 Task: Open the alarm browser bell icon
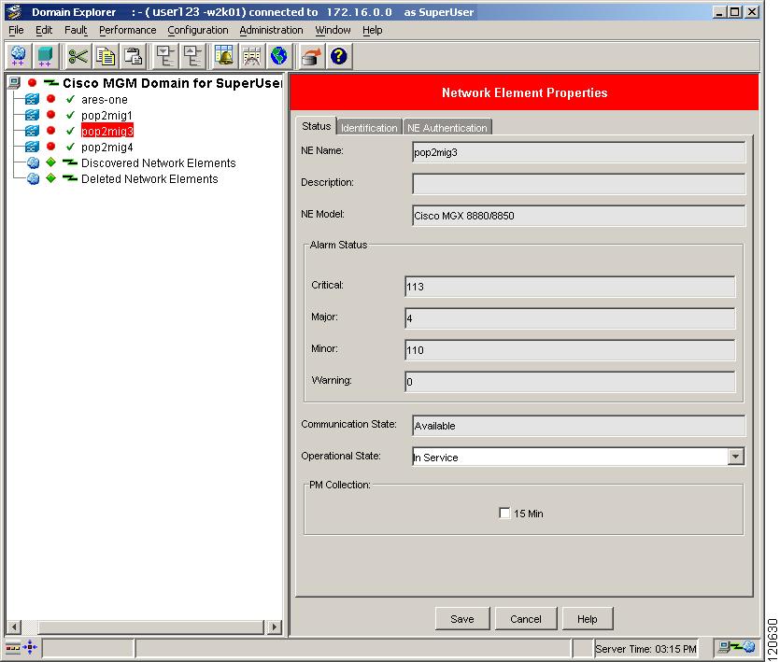[224, 56]
